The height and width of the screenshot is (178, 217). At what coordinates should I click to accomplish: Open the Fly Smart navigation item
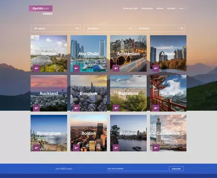point(171,8)
